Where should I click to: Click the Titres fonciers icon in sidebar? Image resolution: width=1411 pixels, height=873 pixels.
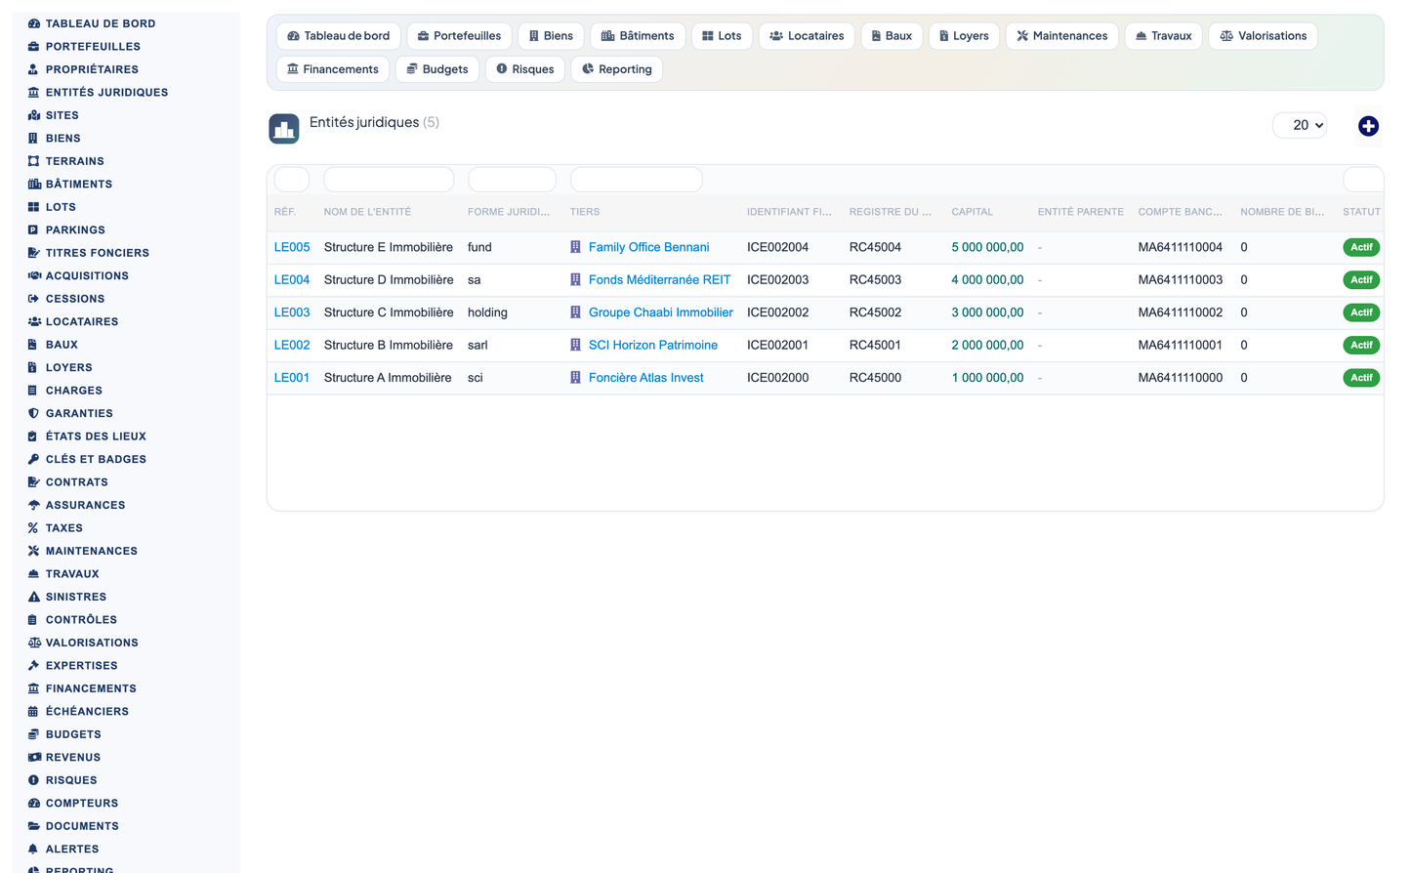(x=34, y=253)
